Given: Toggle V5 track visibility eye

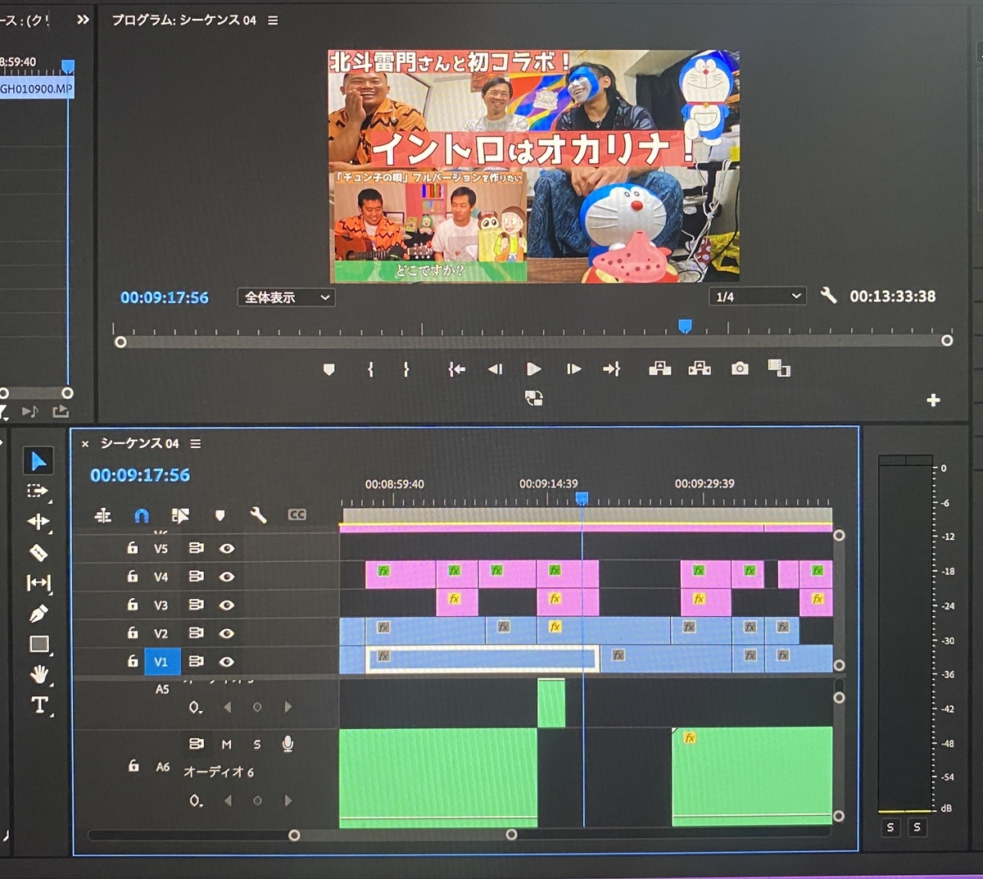Looking at the screenshot, I should click(227, 549).
